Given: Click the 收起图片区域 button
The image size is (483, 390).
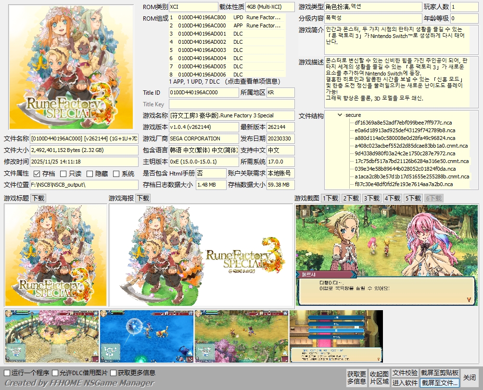Looking at the screenshot, I should pyautogui.click(x=379, y=377).
